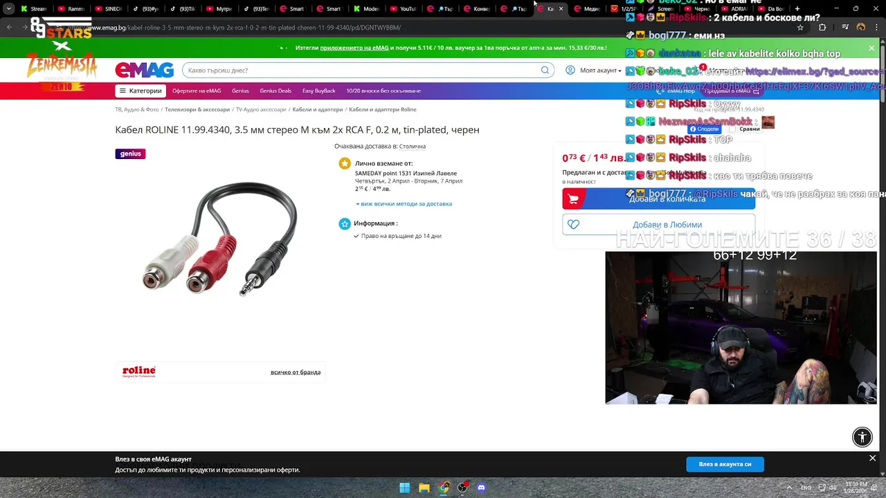Click the Информация star icon
Image resolution: width=886 pixels, height=498 pixels.
345,223
